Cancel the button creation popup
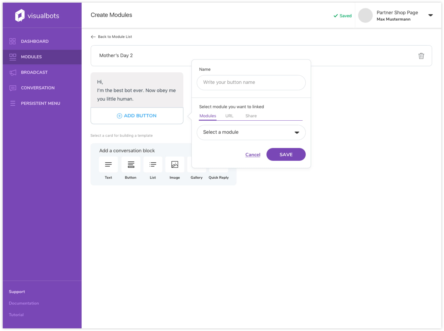The image size is (444, 331). click(x=253, y=155)
